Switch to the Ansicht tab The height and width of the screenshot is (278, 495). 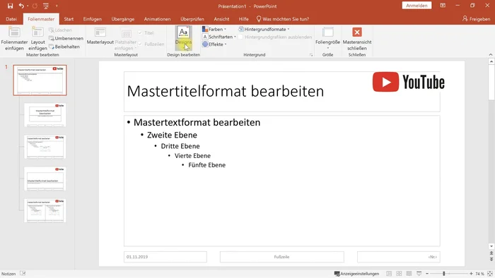[221, 19]
